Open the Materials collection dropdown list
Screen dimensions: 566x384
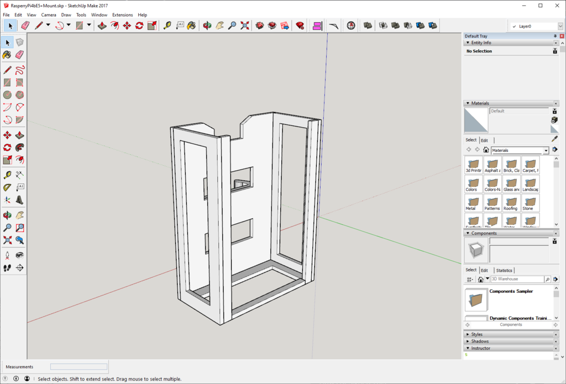546,150
